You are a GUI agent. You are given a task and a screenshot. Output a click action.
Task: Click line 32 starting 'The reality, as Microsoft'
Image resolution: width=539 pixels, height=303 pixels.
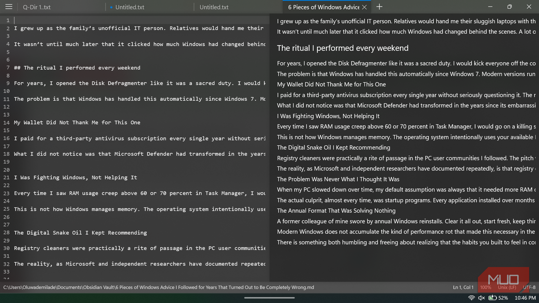(x=140, y=264)
